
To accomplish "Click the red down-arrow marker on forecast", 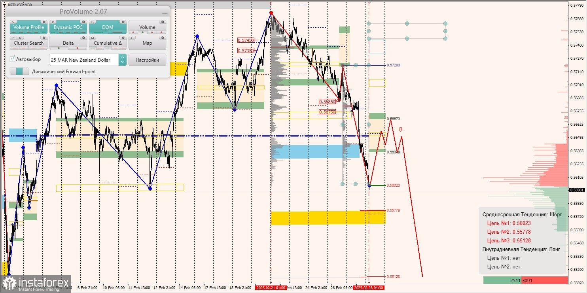I will pyautogui.click(x=401, y=129).
